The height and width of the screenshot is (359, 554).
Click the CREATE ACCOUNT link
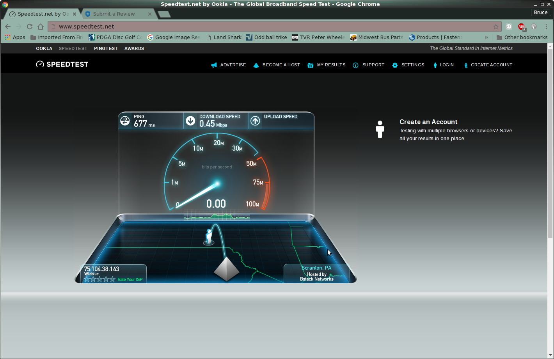491,65
